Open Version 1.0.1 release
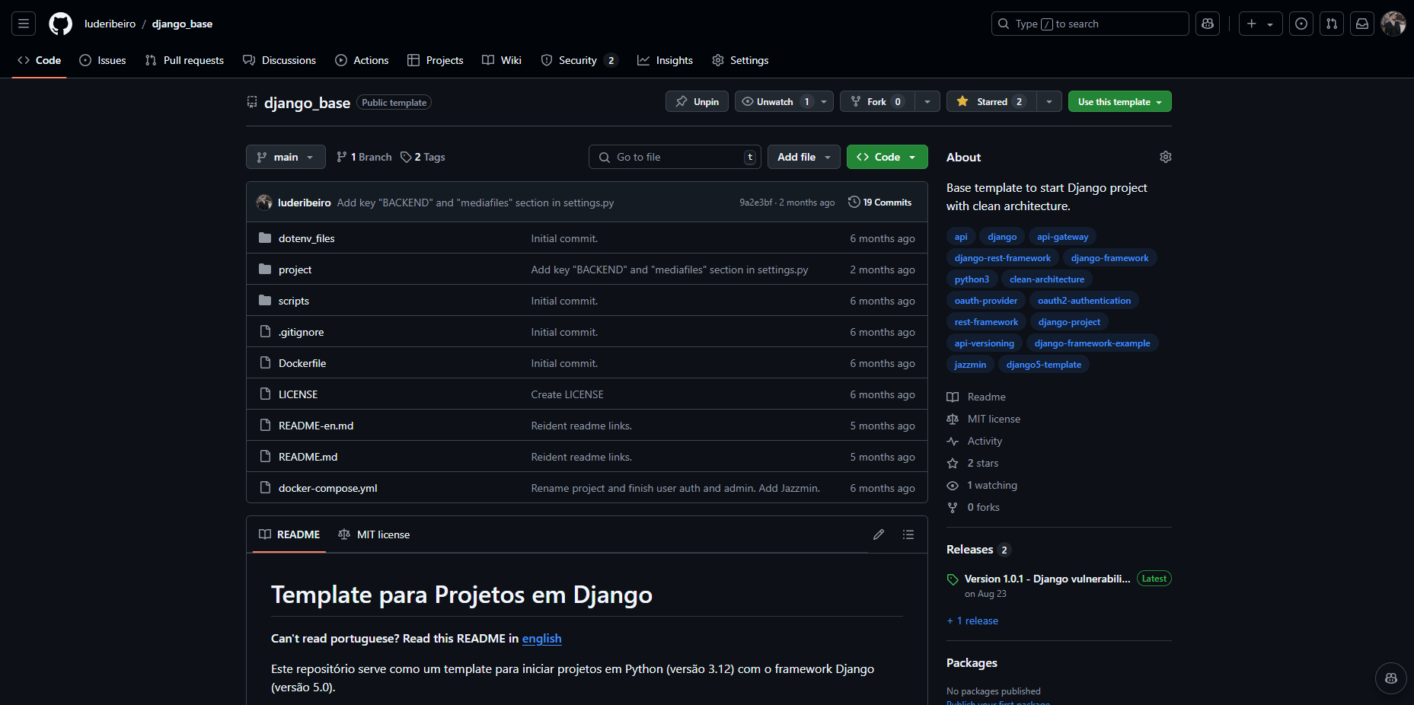Viewport: 1414px width, 705px height. [x=1047, y=579]
